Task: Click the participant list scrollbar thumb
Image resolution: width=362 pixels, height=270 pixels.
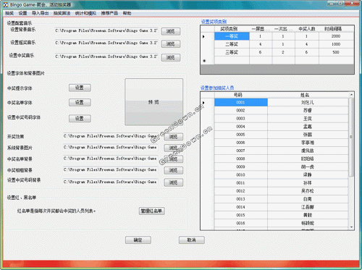Action: pyautogui.click(x=351, y=137)
